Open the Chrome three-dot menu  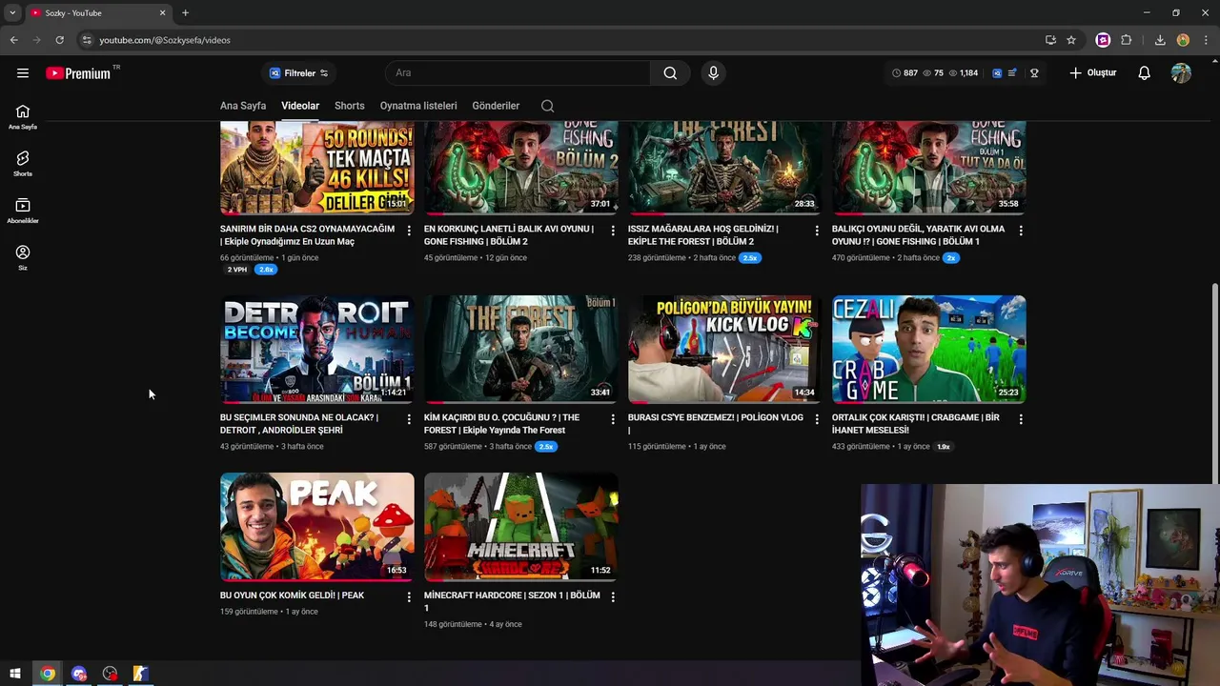click(1206, 40)
